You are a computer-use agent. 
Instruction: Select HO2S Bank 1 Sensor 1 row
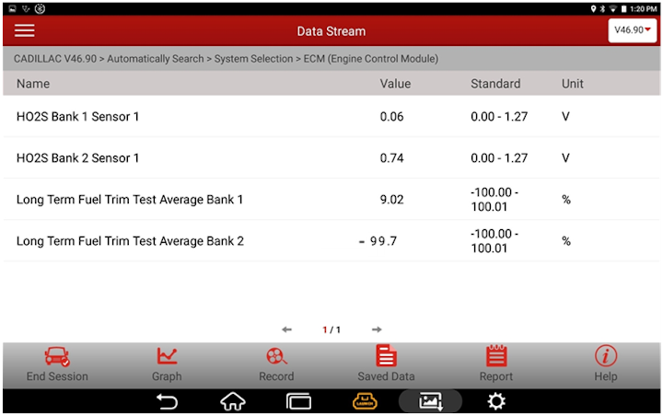point(331,117)
